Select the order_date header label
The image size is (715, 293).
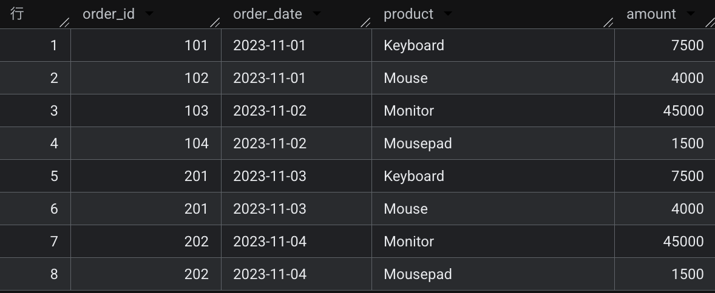tap(267, 14)
